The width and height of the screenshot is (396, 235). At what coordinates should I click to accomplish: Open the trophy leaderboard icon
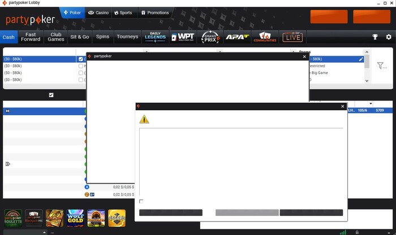[x=375, y=37]
